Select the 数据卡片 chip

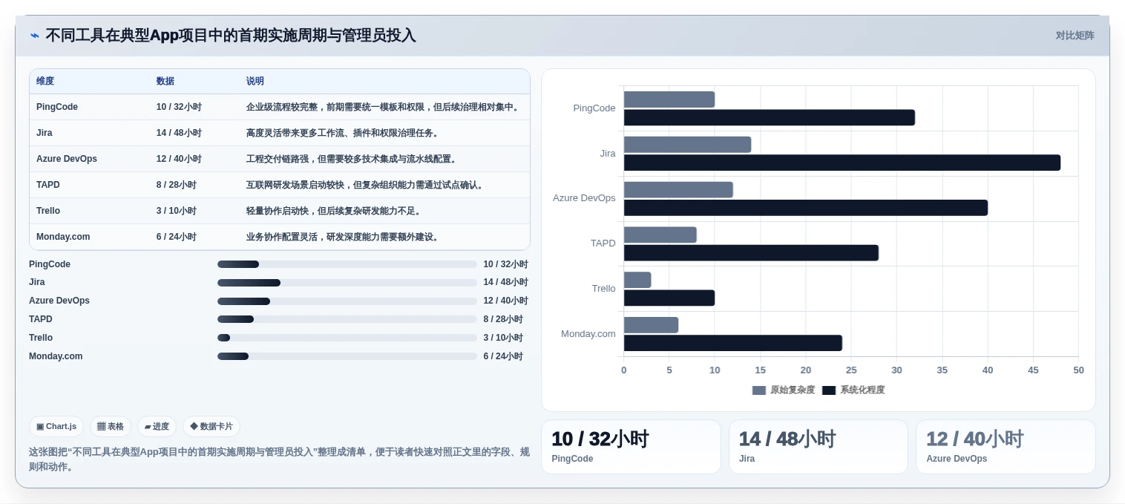coord(211,427)
